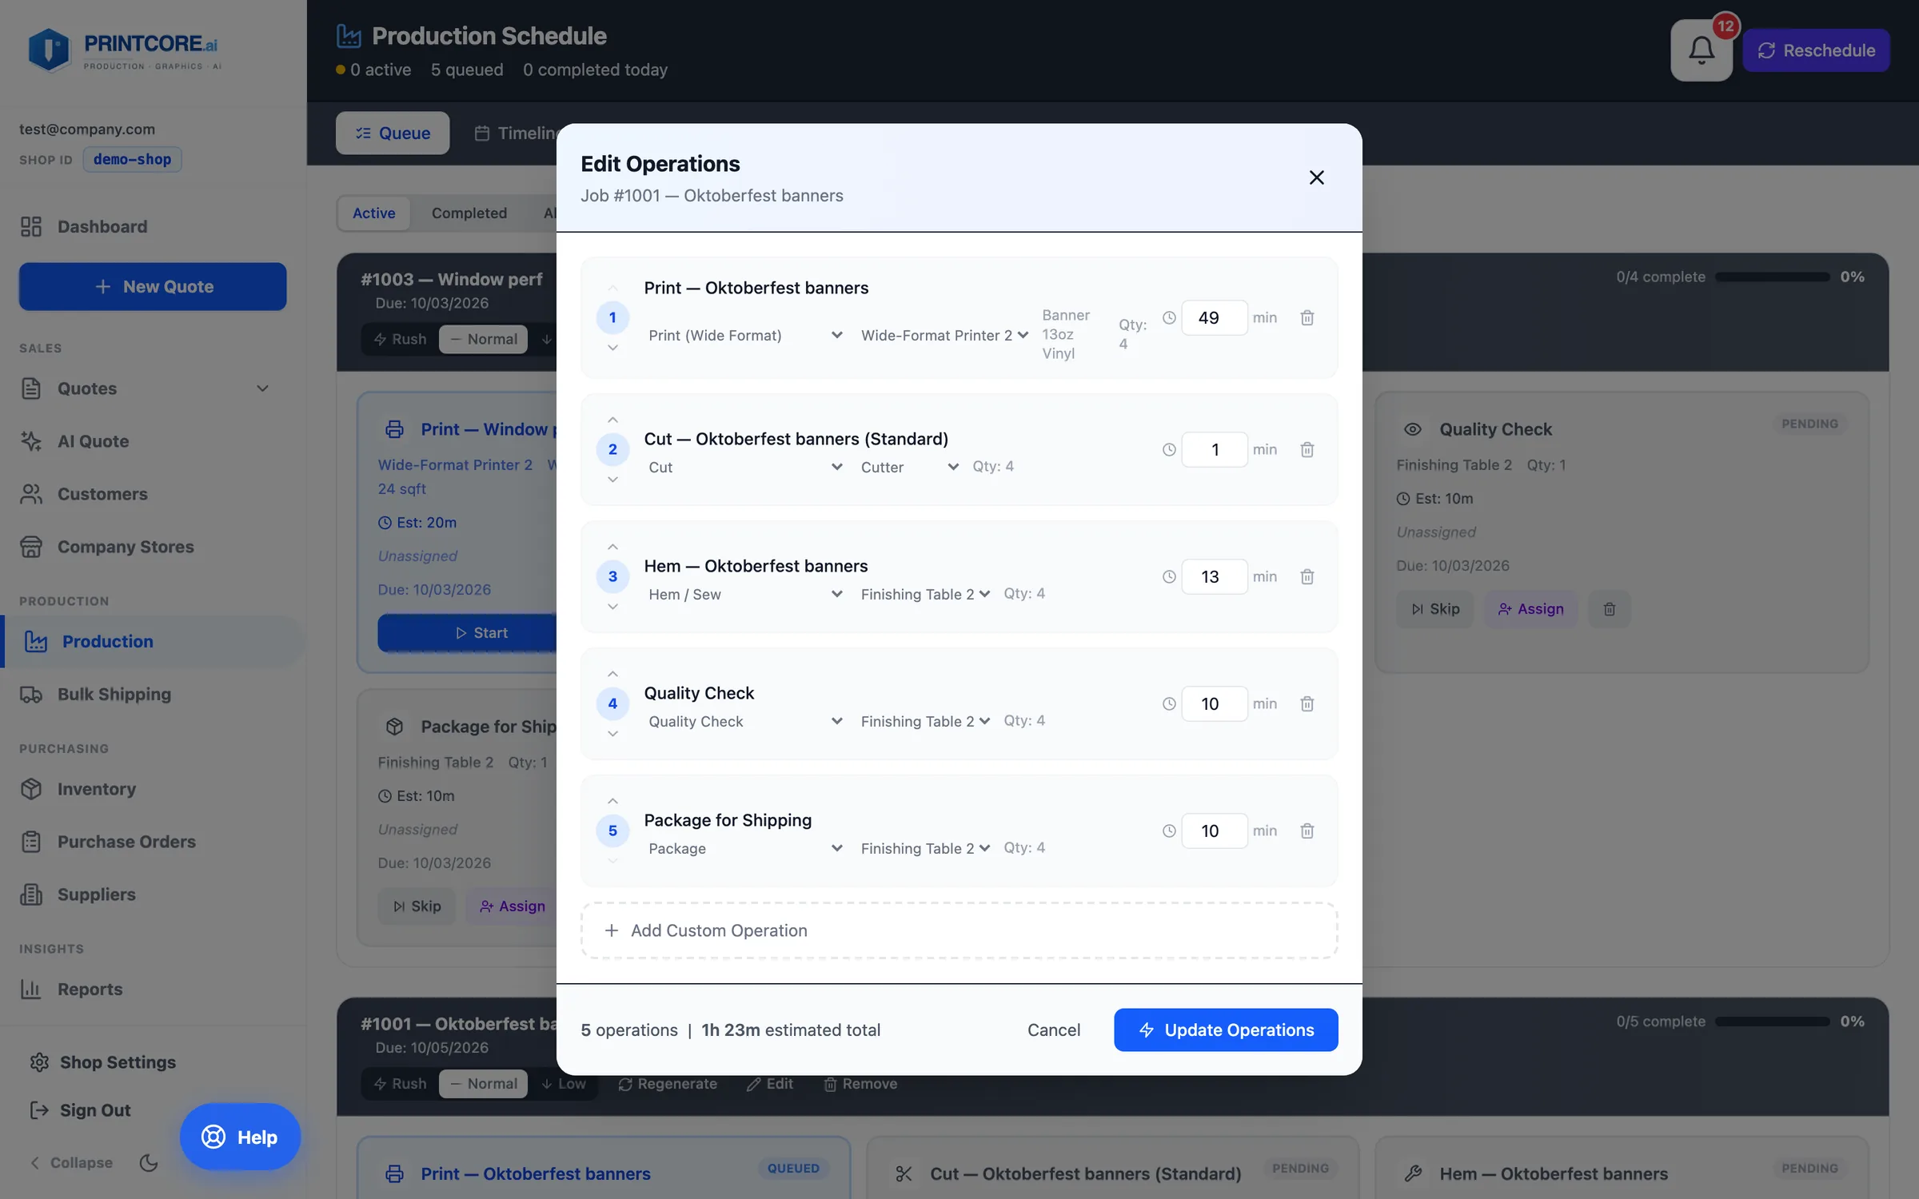Click job #1003 progress bar
Viewport: 1919px width, 1199px height.
tap(1772, 277)
